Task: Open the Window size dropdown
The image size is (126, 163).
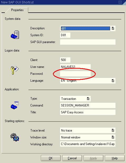Action: 113,137
